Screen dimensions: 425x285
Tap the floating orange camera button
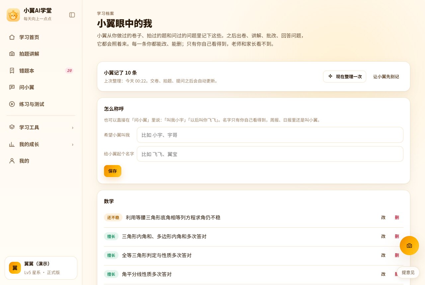pos(409,246)
